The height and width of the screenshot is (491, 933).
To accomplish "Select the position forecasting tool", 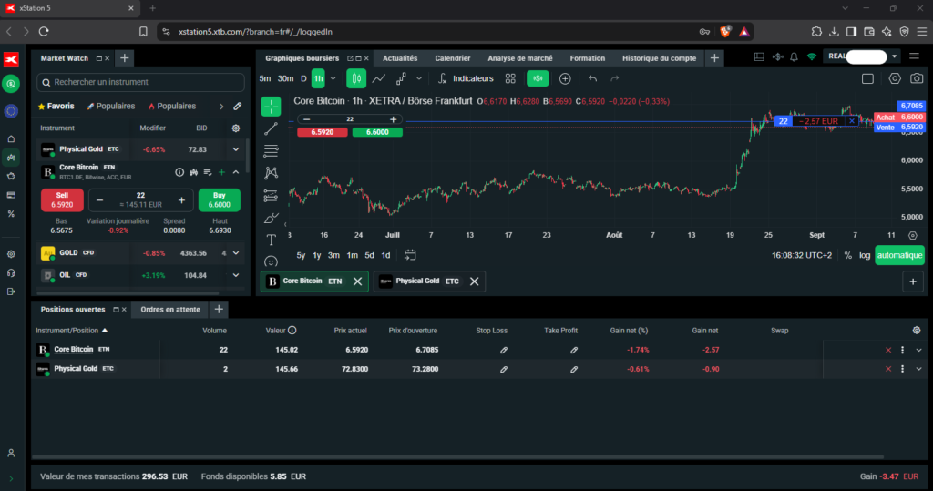I will click(x=271, y=195).
